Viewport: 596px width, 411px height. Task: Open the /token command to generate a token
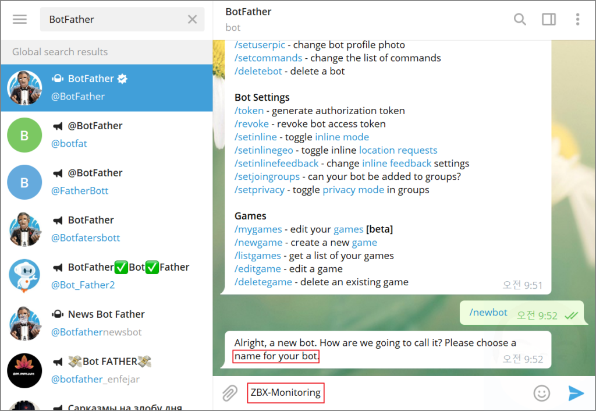pyautogui.click(x=249, y=110)
